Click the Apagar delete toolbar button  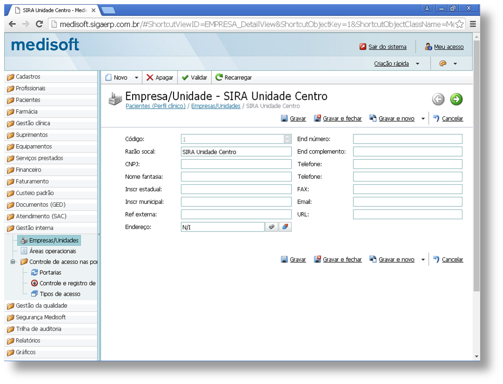(x=160, y=77)
